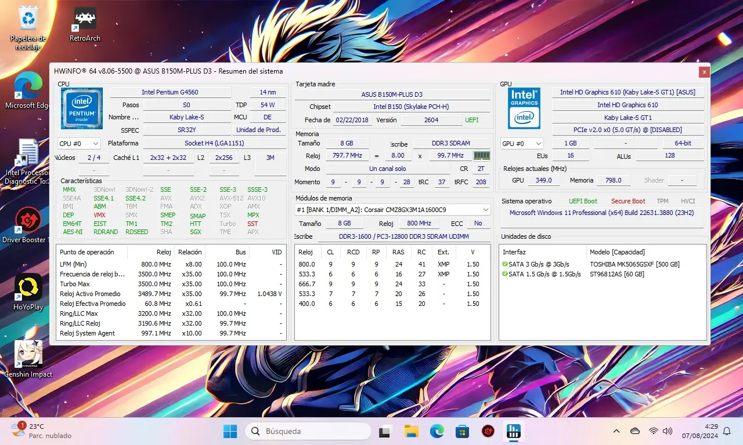Click the green status icon for ST96812AS drive
The image size is (743, 445).
505,274
